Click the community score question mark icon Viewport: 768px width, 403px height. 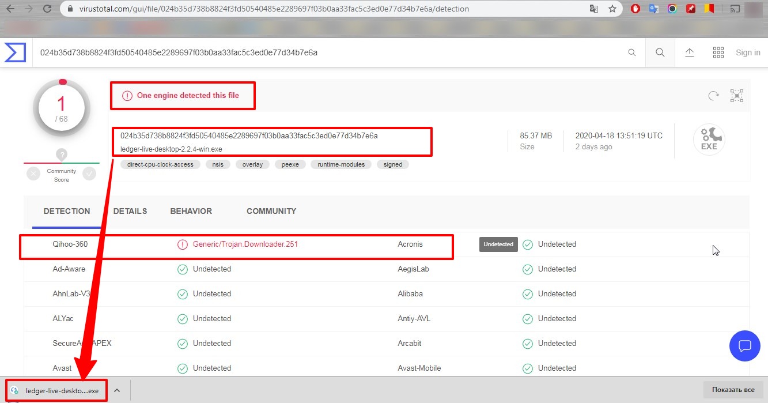(62, 155)
